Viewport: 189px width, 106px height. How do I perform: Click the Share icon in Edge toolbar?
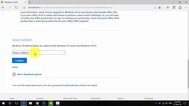(180, 7)
